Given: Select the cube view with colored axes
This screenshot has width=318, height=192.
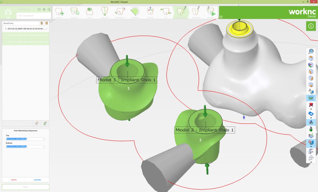Looking at the screenshot, I should click(311, 65).
